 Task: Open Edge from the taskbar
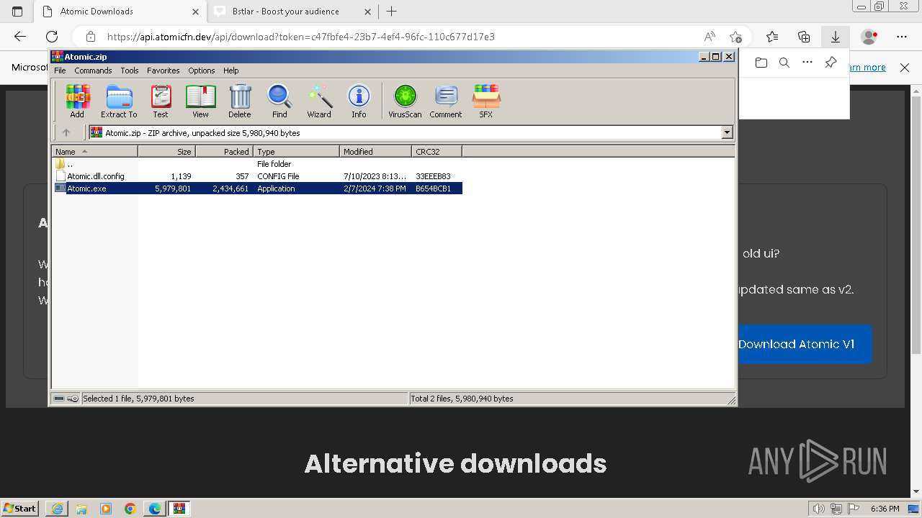point(155,509)
